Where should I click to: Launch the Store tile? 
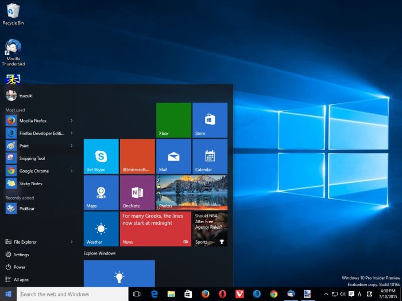tap(210, 120)
